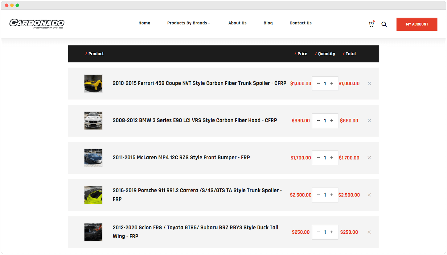Image resolution: width=447 pixels, height=255 pixels.
Task: Open Ferrari 458 Trunk Spoiler product link
Action: pos(199,83)
